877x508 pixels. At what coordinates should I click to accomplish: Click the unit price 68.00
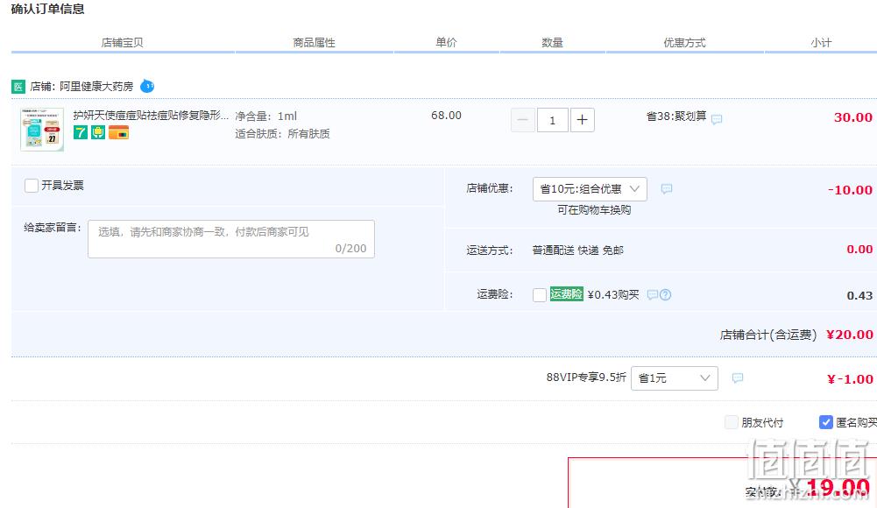(x=446, y=115)
